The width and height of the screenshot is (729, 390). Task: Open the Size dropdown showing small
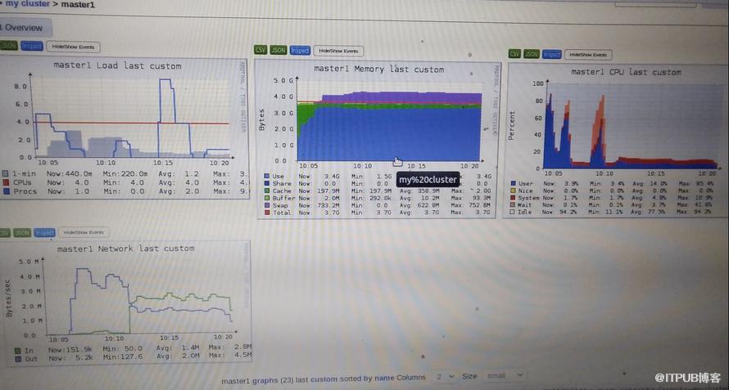(505, 375)
